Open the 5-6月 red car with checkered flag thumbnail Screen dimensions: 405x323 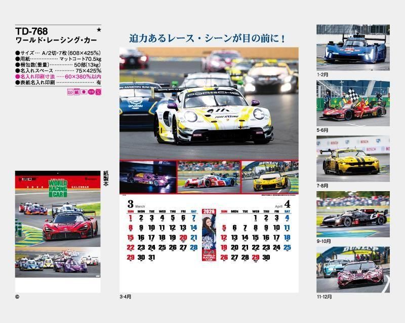pos(353,103)
